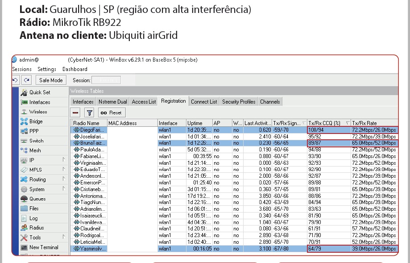Screen dimensions: 410x263
Task: Expand the MPLS submenu arrow
Action: (x=63, y=169)
